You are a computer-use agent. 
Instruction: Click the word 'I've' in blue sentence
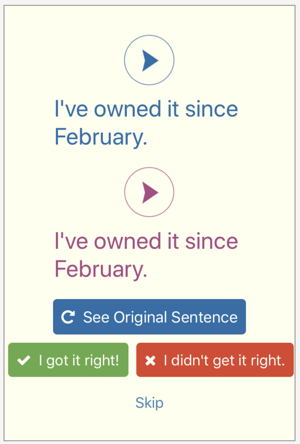point(71,110)
